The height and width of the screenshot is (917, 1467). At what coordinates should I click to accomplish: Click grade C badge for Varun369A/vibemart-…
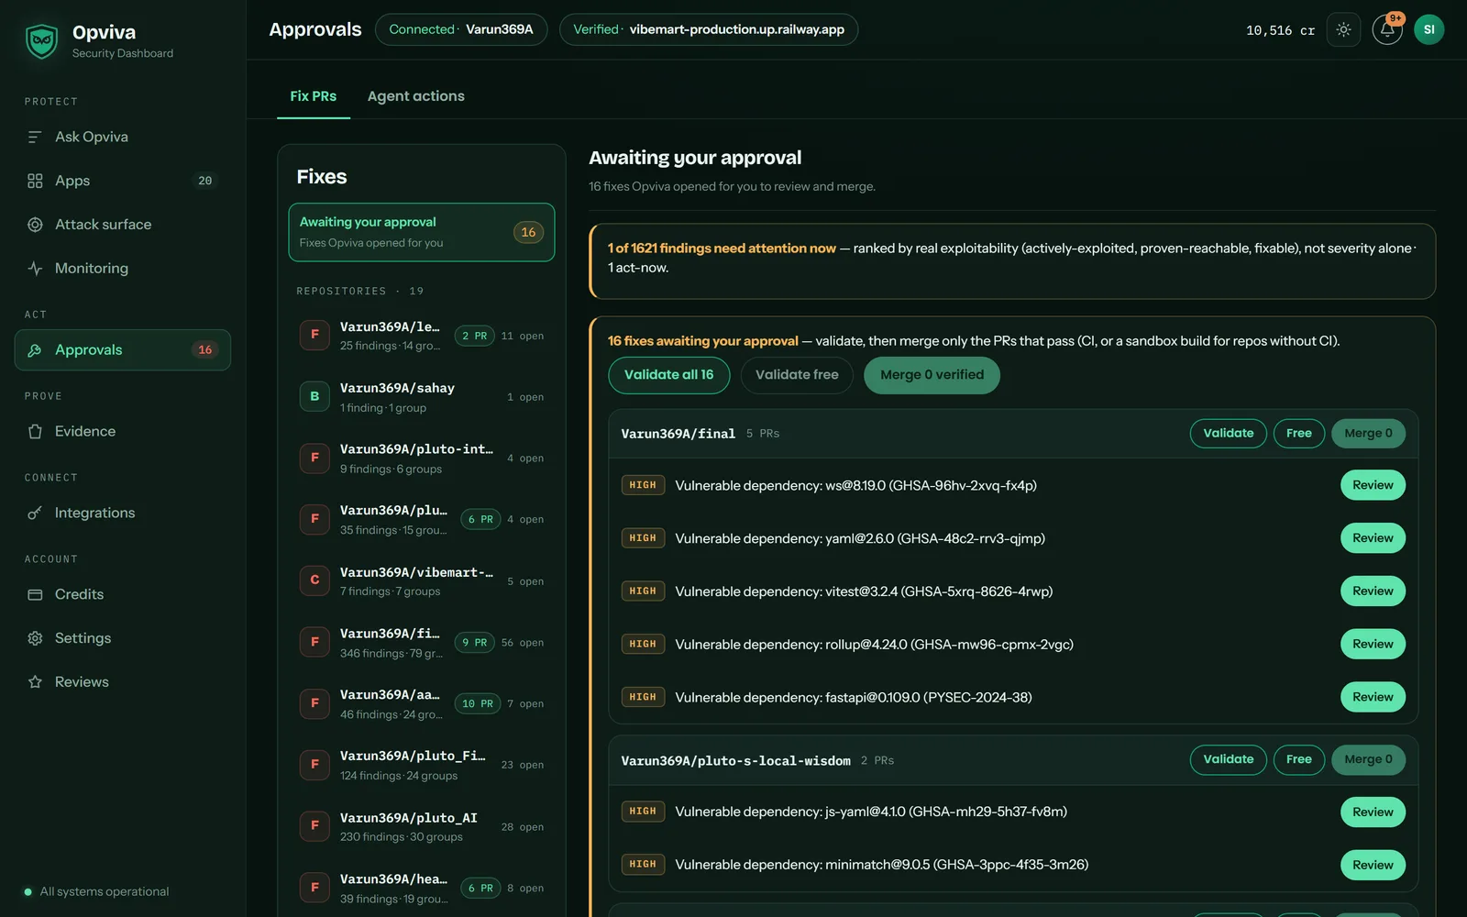tap(314, 580)
